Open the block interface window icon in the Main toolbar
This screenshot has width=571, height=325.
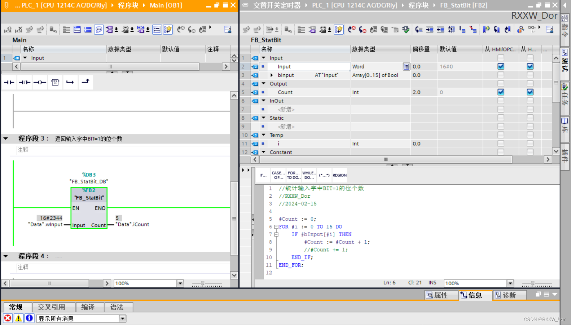[x=228, y=30]
